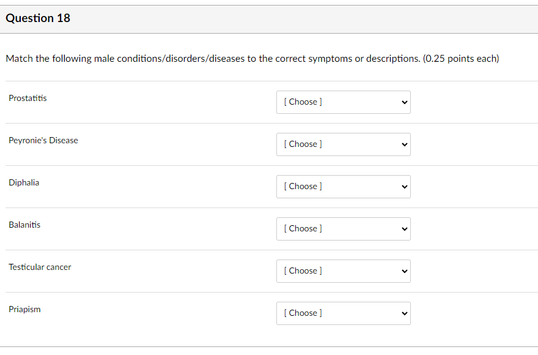Viewport: 538px width, 355px height.
Task: Expand the Testicular cancer choice dropdown
Action: click(343, 271)
